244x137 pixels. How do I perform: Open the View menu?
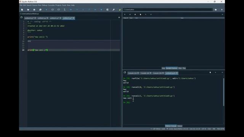click(x=69, y=5)
